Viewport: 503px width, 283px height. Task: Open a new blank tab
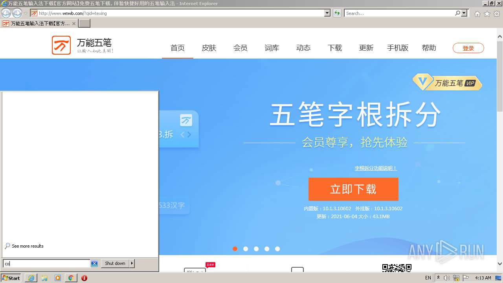(x=84, y=23)
